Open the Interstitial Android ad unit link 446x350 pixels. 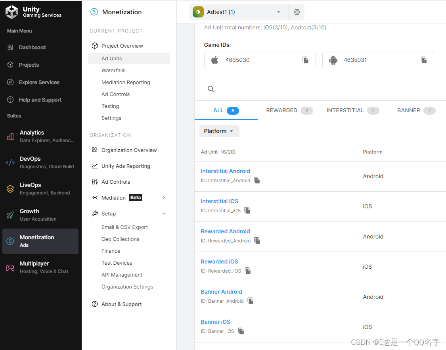(x=225, y=171)
